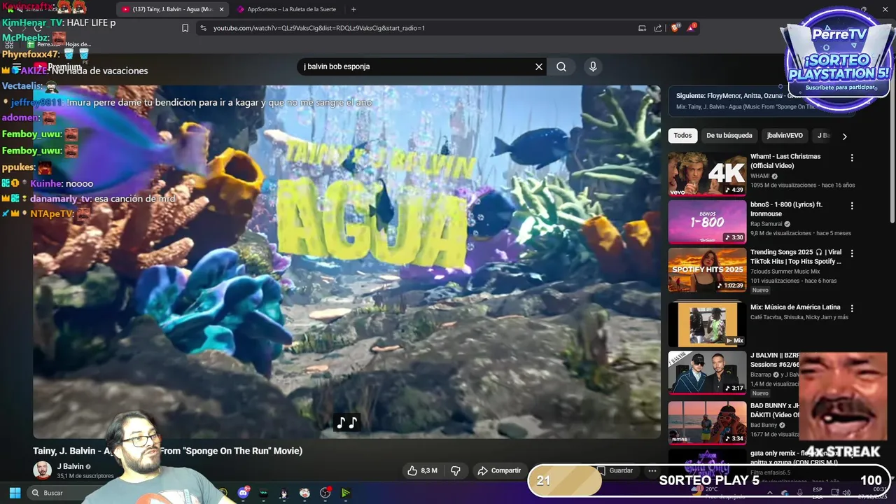Open J Balvin channel name link
Screen dimensions: 896x504
pyautogui.click(x=70, y=466)
